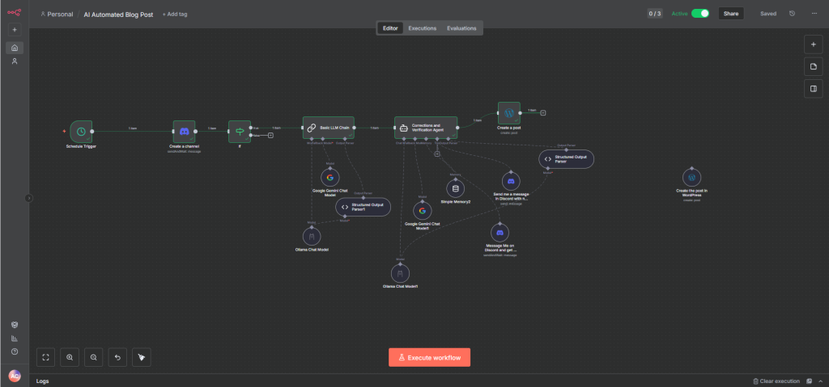
Task: Zoom out of the workflow canvas
Action: click(x=94, y=356)
